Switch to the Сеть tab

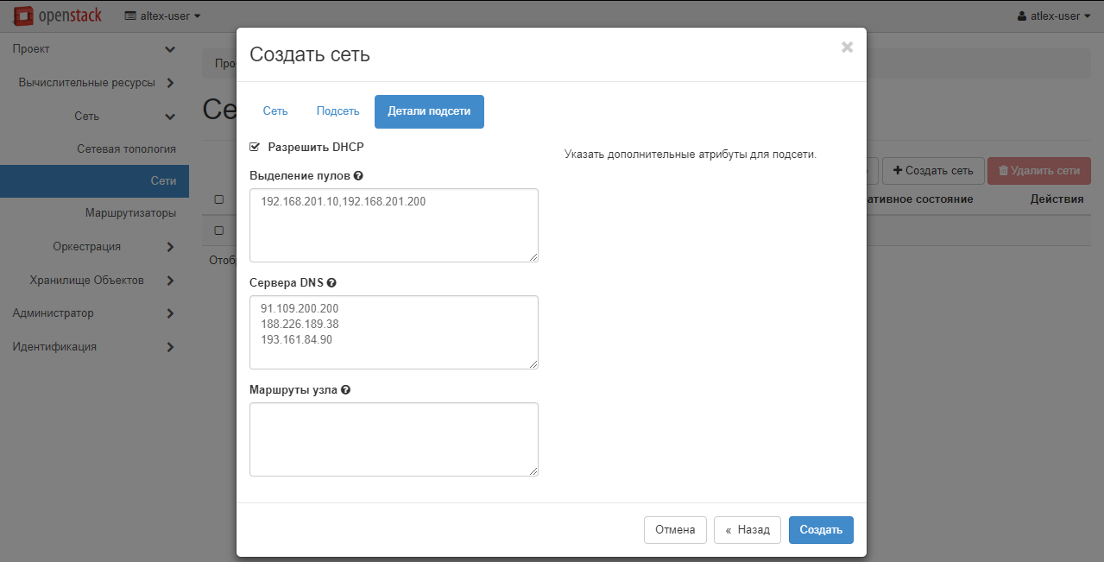coord(275,111)
